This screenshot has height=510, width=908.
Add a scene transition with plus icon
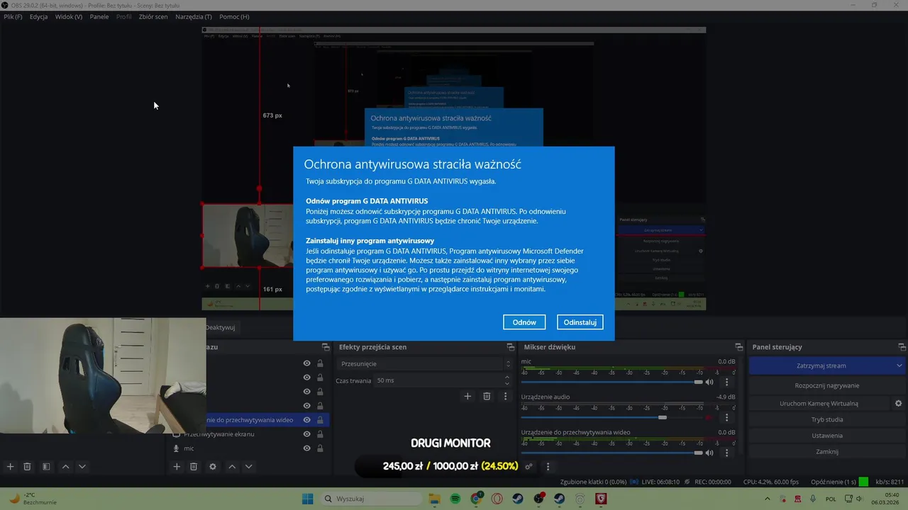coord(467,396)
